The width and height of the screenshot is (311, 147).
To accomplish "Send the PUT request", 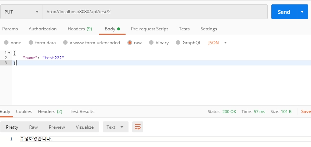I will 284,12.
